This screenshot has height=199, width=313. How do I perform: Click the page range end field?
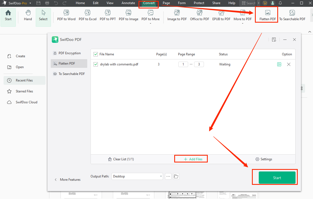coord(199,64)
